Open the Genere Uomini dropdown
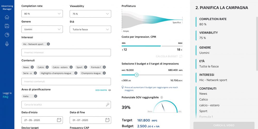The width and height of the screenshot is (258, 129). (42, 29)
